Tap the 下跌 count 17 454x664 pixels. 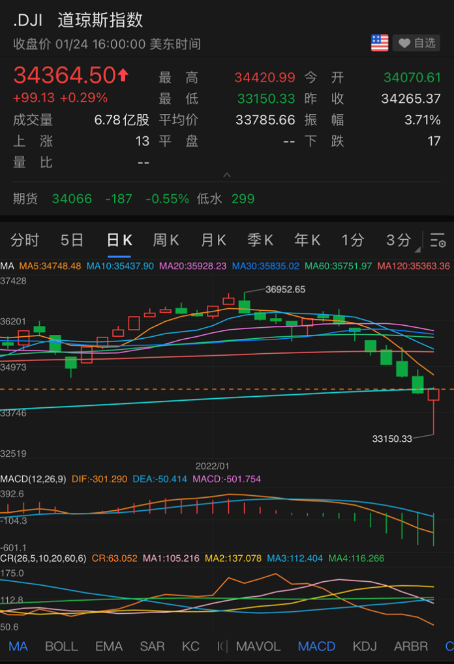434,141
